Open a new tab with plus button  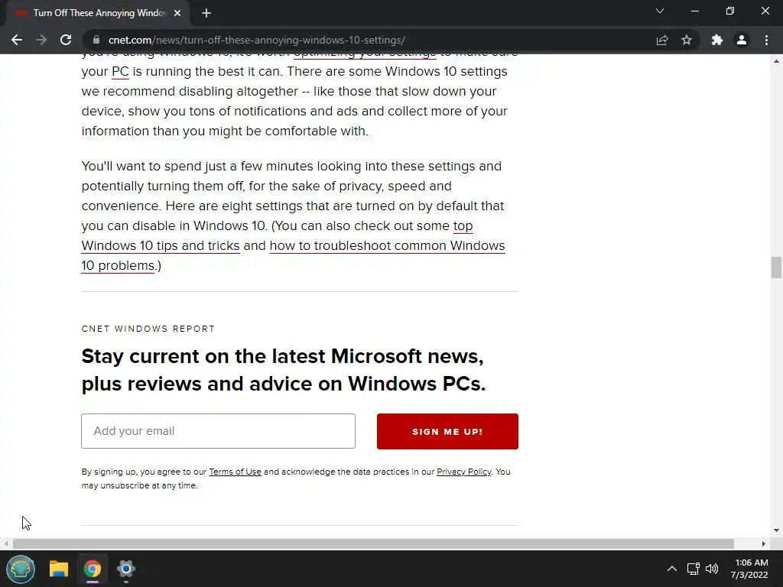[x=206, y=14]
